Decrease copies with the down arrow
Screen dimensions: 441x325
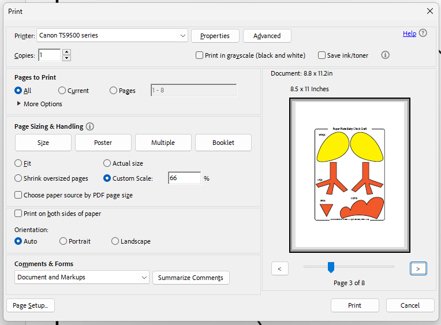[x=66, y=58]
